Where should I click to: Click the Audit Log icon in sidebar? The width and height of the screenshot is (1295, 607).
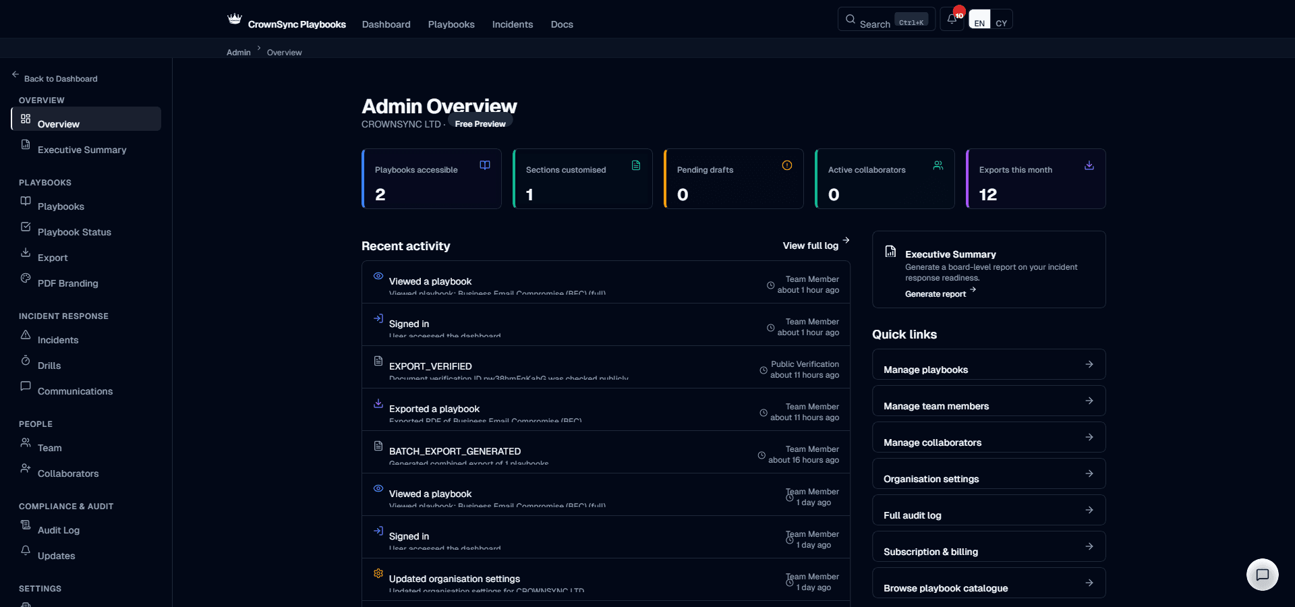point(26,525)
